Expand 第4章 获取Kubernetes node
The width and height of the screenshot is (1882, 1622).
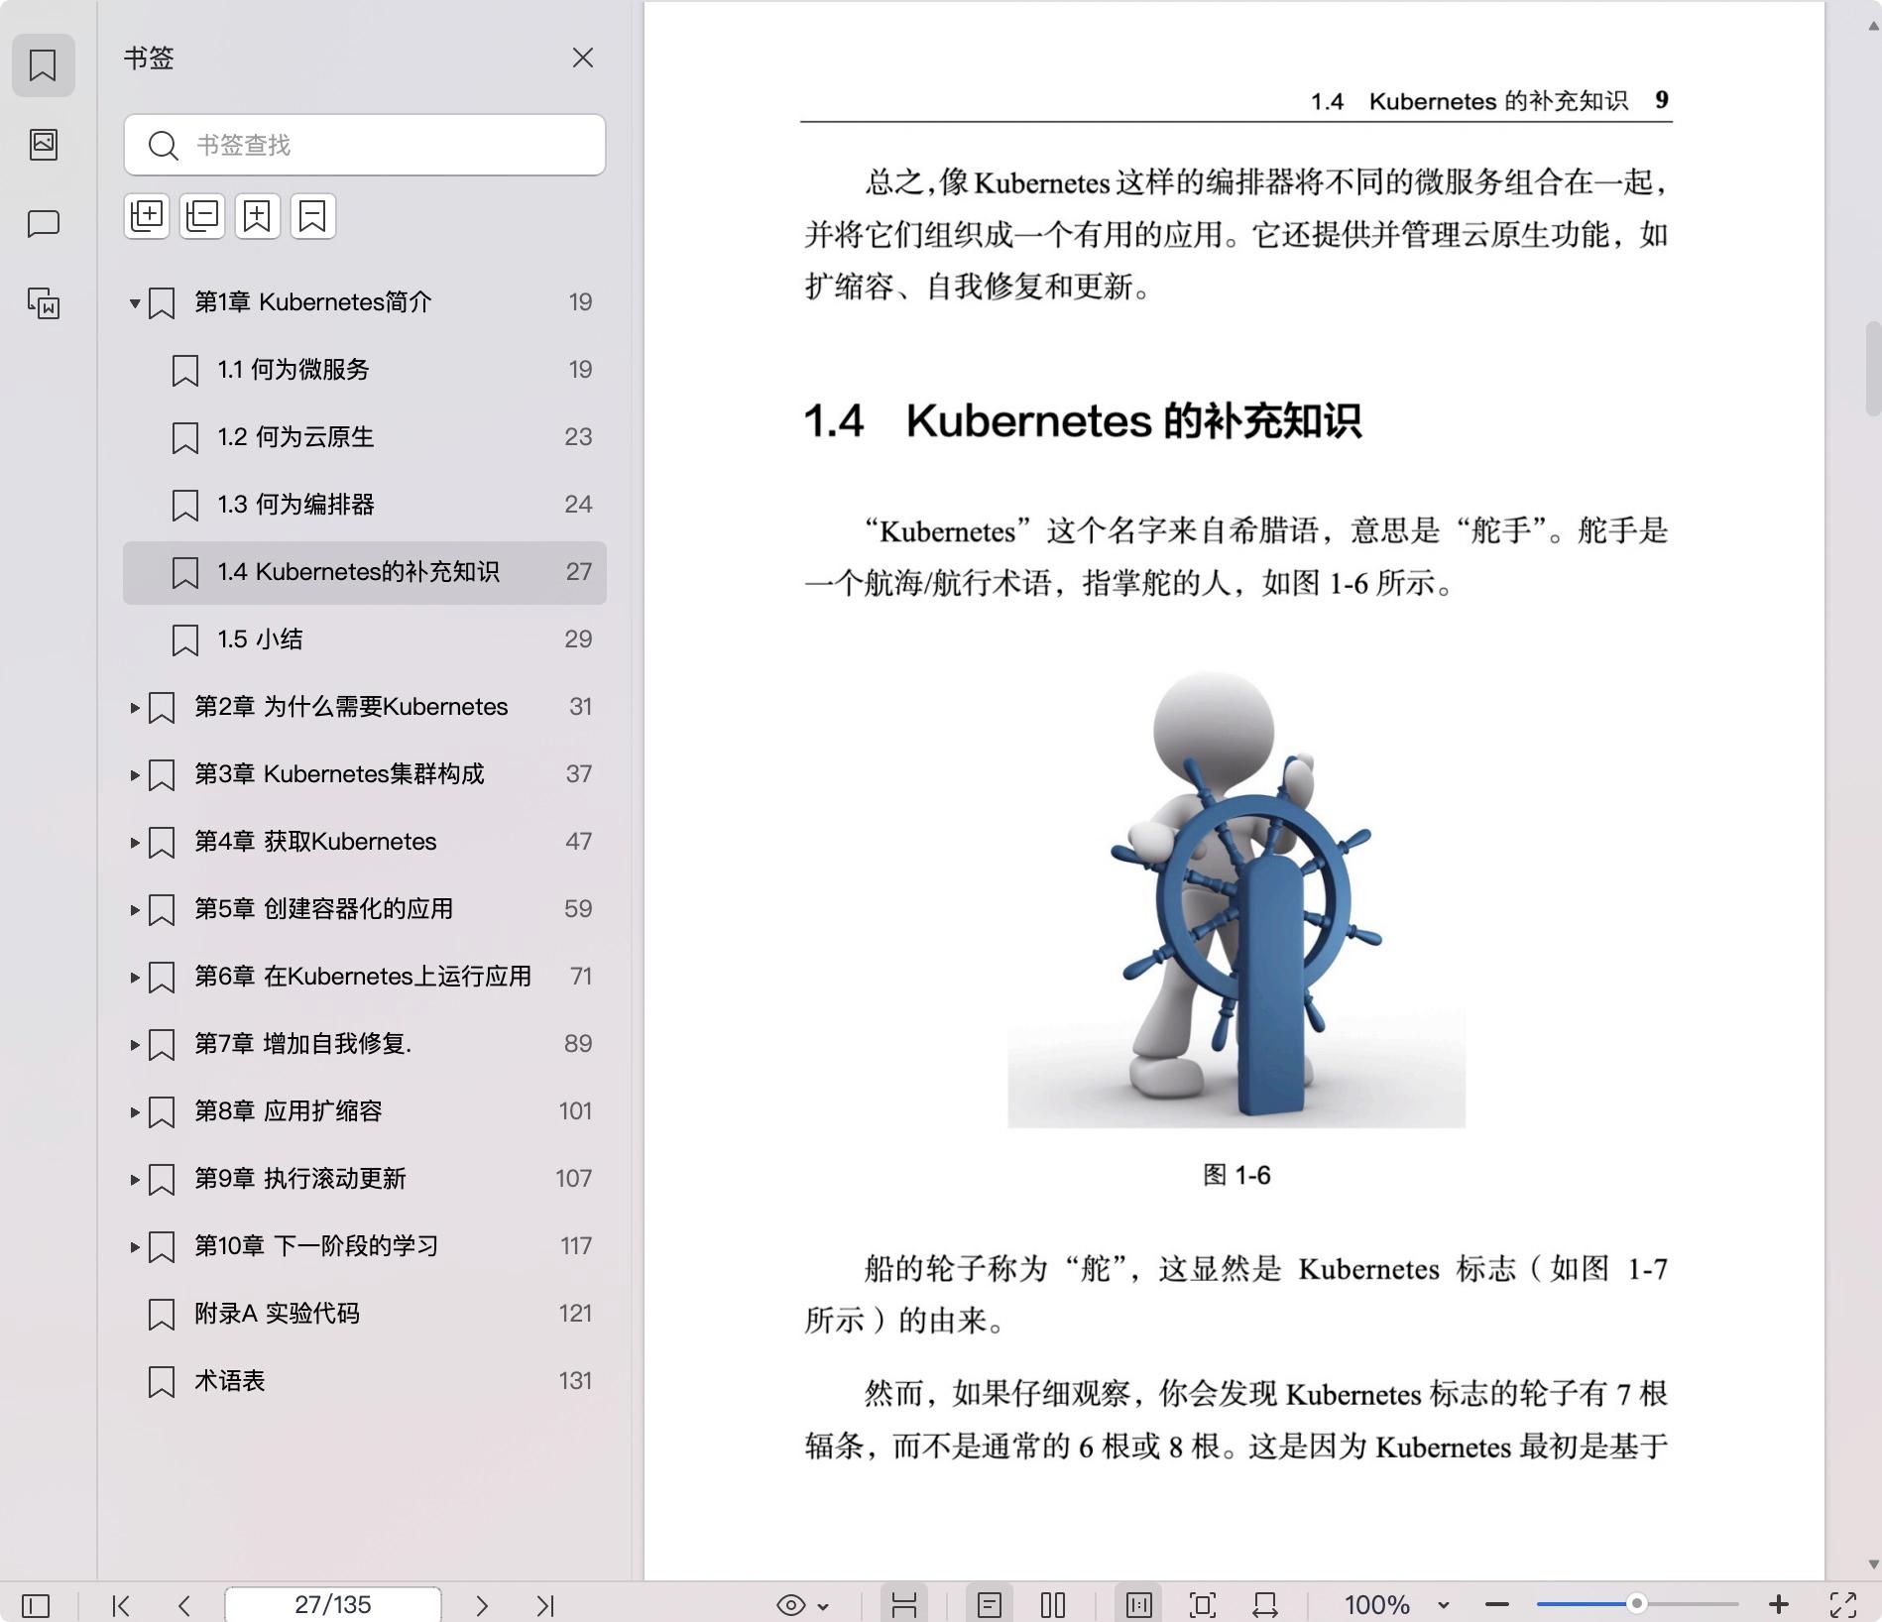(x=135, y=843)
